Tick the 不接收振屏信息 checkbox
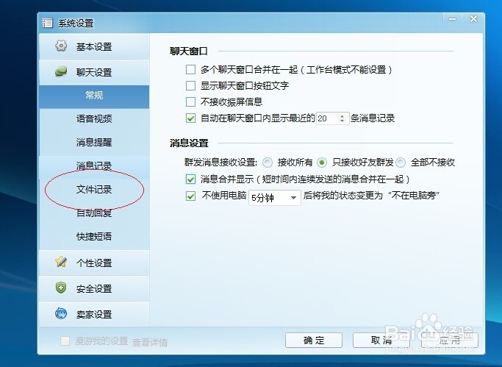This screenshot has height=367, width=502. (x=190, y=101)
